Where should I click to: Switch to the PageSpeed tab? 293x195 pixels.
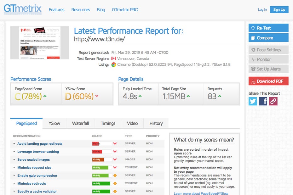tap(26, 123)
